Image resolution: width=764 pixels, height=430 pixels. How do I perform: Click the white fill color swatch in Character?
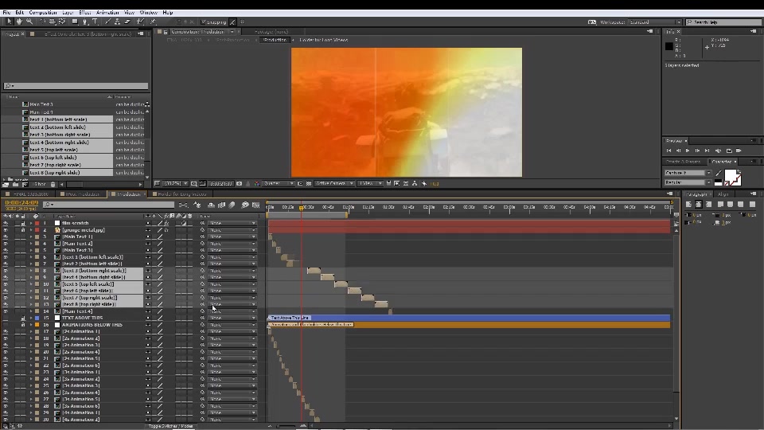click(x=730, y=175)
